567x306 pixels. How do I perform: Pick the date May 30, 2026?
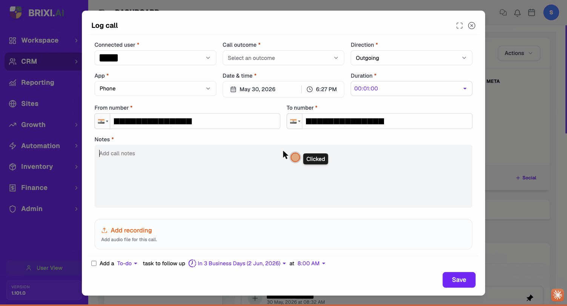tap(257, 89)
